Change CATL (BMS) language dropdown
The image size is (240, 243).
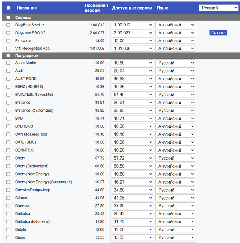point(175,142)
